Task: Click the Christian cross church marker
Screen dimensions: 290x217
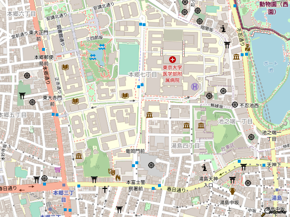Action: [x=104, y=189]
